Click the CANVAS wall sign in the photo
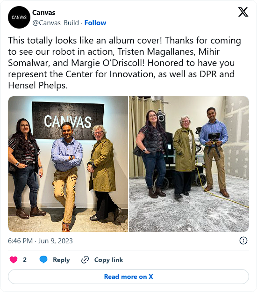The height and width of the screenshot is (292, 257). point(68,121)
